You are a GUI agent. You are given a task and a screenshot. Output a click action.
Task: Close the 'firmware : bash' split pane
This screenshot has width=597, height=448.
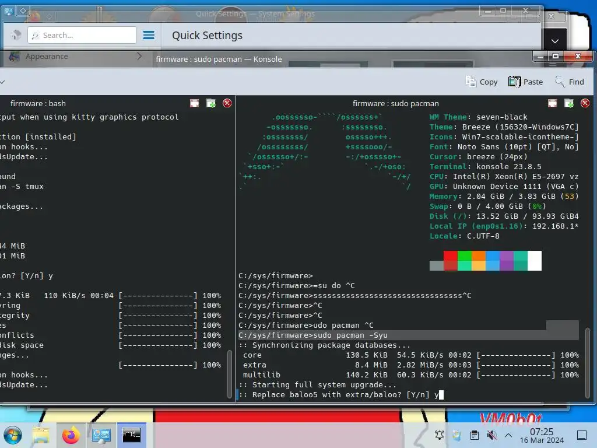tap(227, 103)
